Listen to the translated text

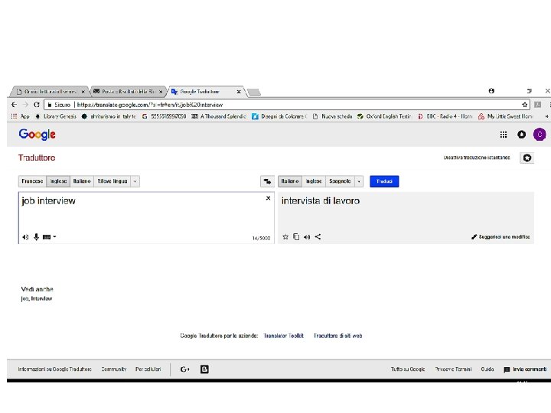(307, 237)
